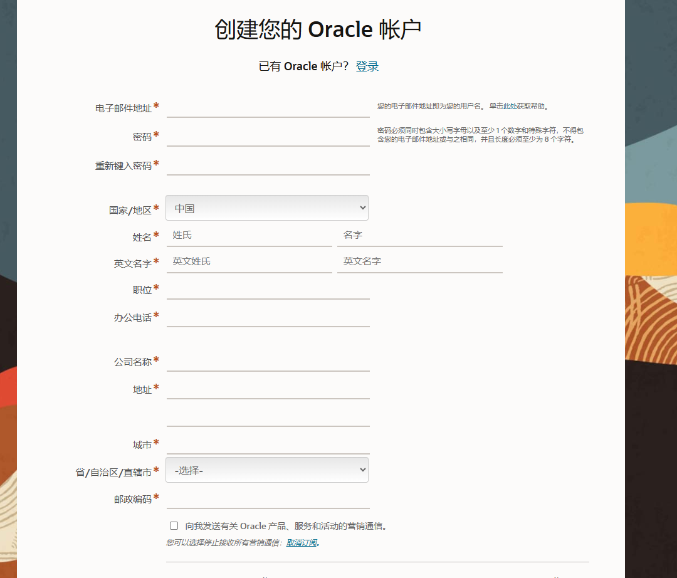The height and width of the screenshot is (578, 677).
Task: Click the 已有 Oracle 帐户? text
Action: point(303,66)
